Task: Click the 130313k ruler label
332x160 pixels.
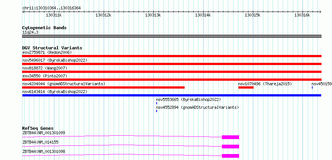Action: coord(153,15)
